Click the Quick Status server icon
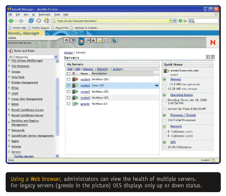The image size is (226, 196). tap(166, 71)
